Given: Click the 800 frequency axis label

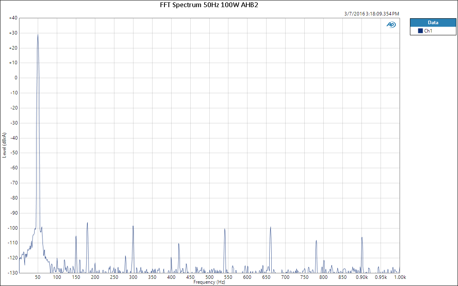Looking at the screenshot, I should tap(323, 277).
